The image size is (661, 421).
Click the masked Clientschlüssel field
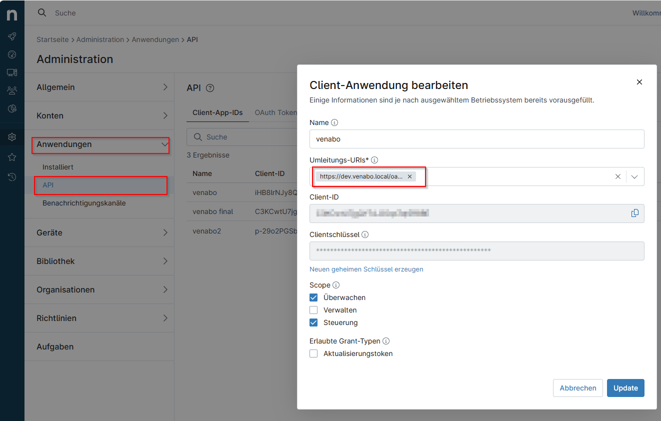(477, 251)
